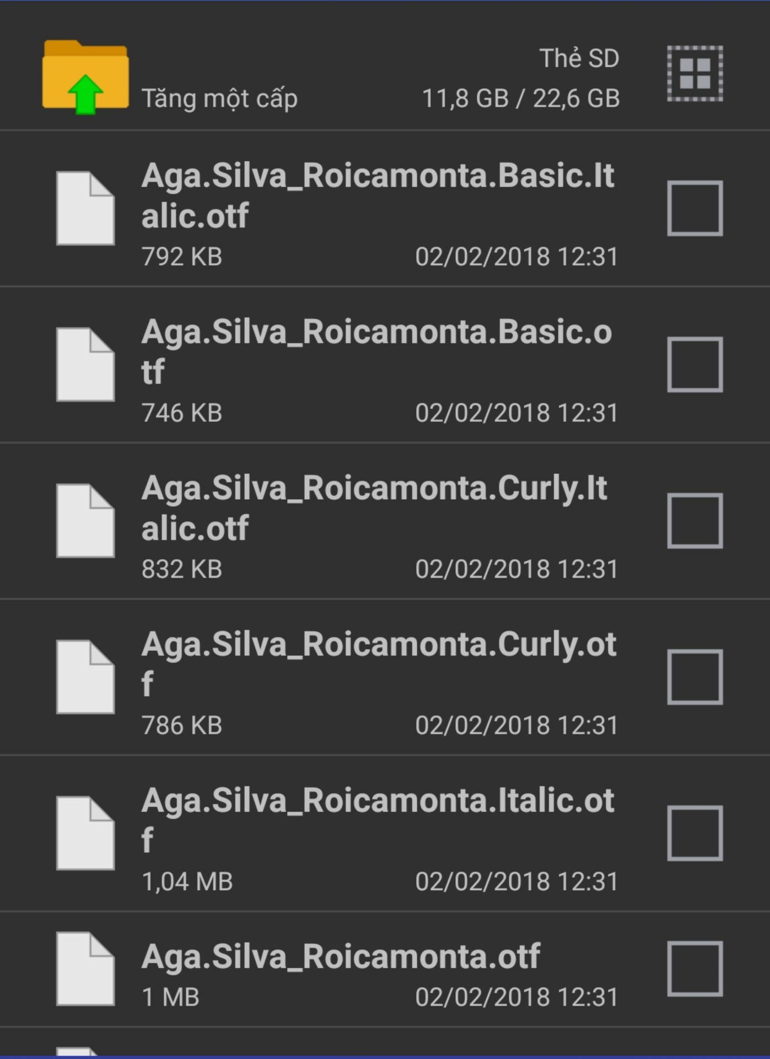Image resolution: width=770 pixels, height=1059 pixels.
Task: Open the 1,04 MB Italic.otf entry
Action: (385, 833)
